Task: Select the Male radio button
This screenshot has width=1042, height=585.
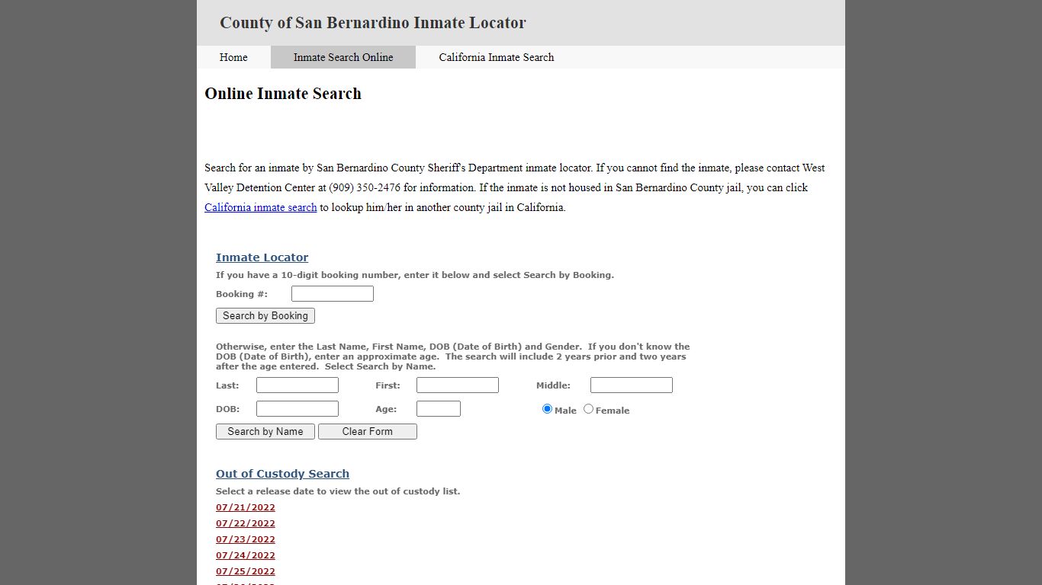Action: 547,409
